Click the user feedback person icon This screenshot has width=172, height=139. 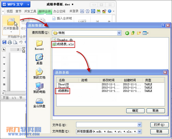click(x=104, y=11)
